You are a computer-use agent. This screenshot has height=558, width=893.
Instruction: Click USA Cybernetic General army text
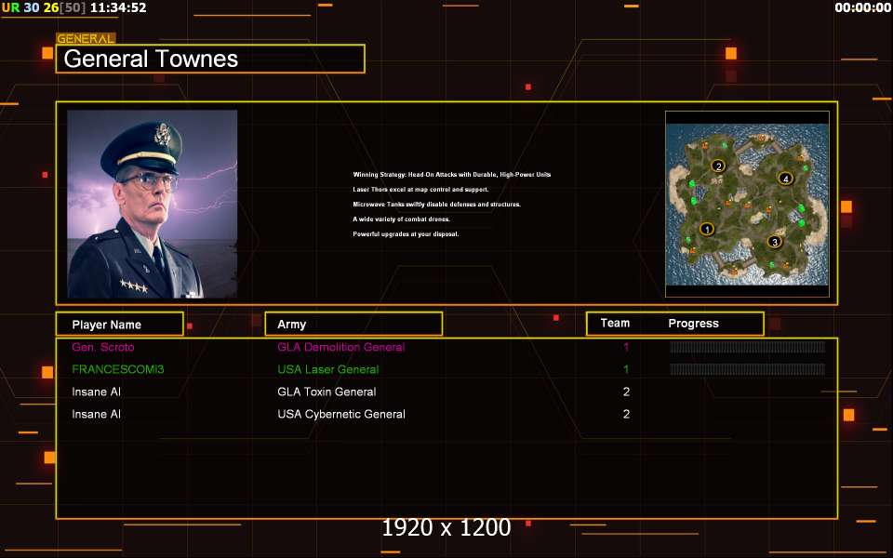341,414
